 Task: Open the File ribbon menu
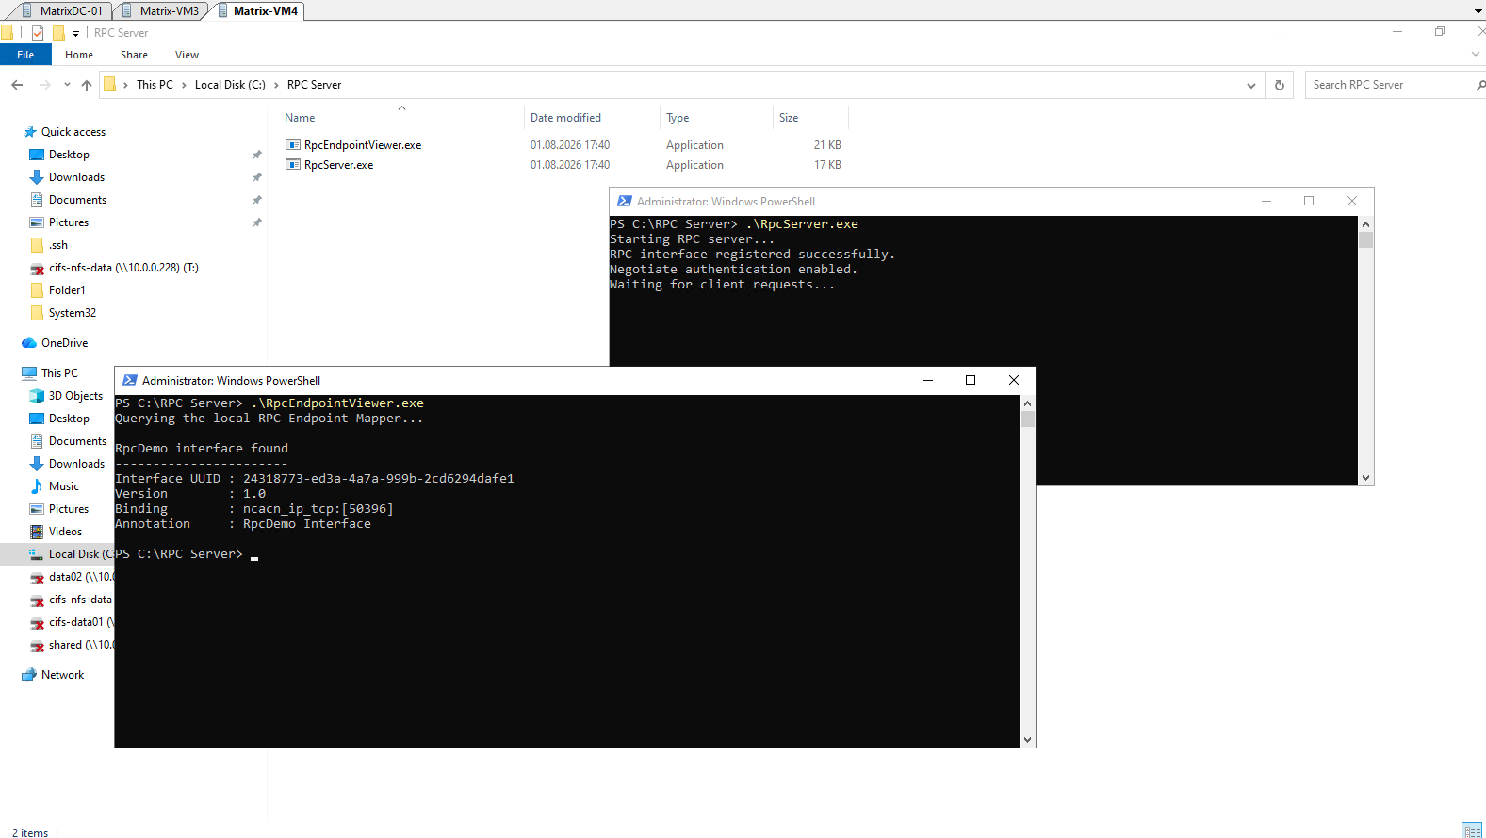(x=25, y=55)
